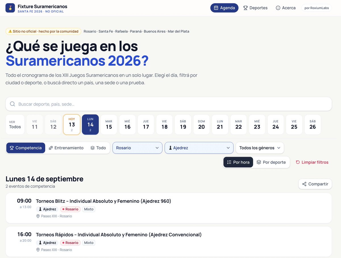Select Friday 11 in the date strip

35,125
